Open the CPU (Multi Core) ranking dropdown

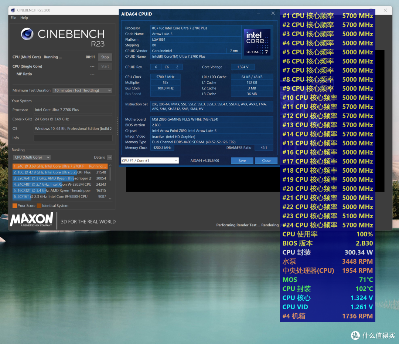coord(31,158)
